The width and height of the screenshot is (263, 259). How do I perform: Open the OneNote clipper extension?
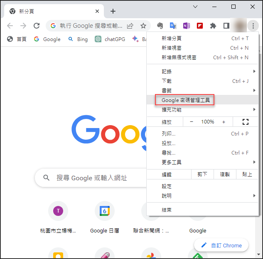(187, 26)
